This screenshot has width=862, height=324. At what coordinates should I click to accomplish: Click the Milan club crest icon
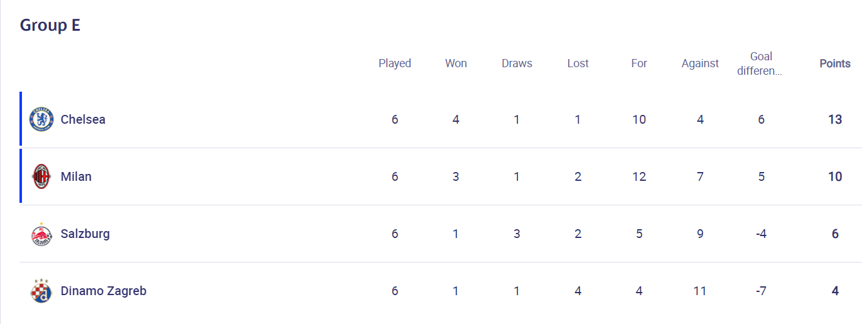(41, 176)
